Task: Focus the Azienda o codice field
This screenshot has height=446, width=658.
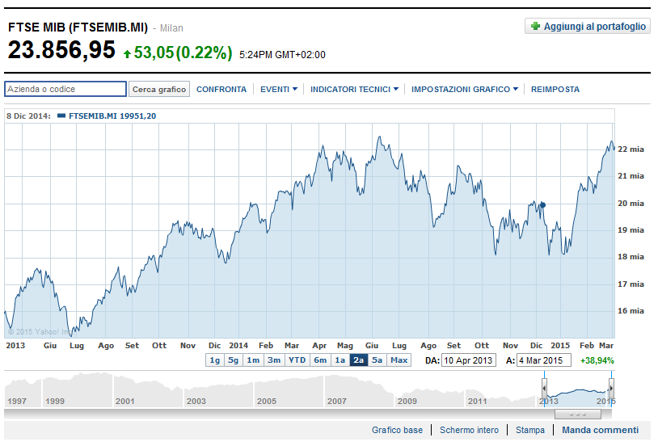Action: pos(65,89)
